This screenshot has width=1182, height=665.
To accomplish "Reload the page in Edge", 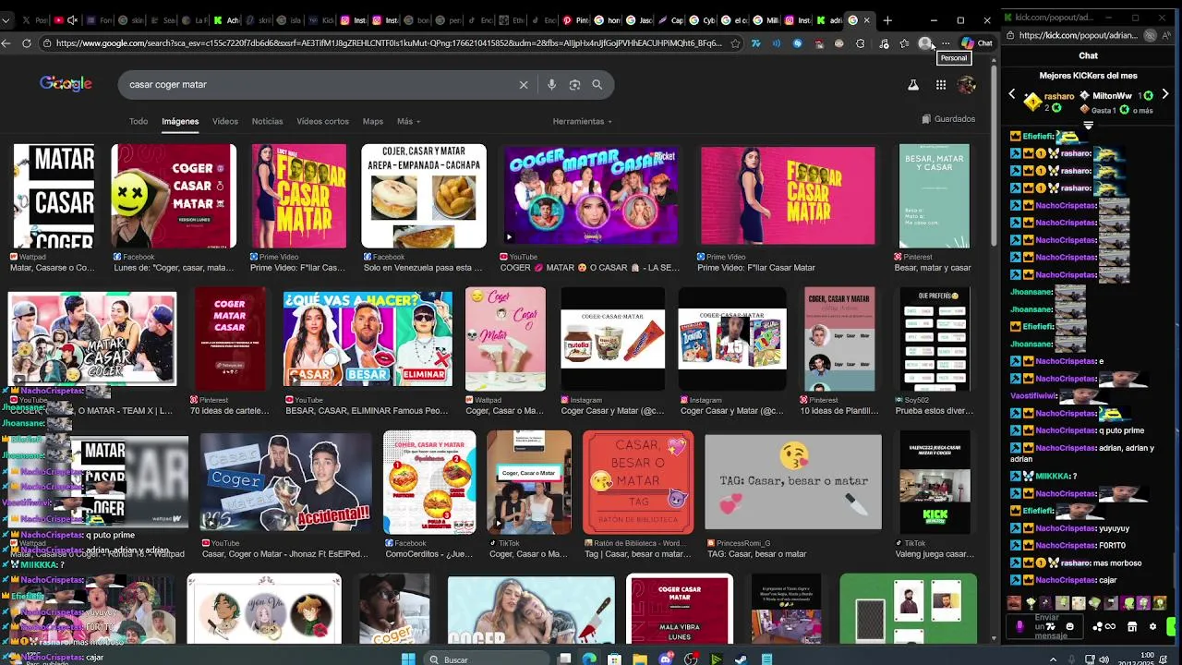I will point(26,43).
